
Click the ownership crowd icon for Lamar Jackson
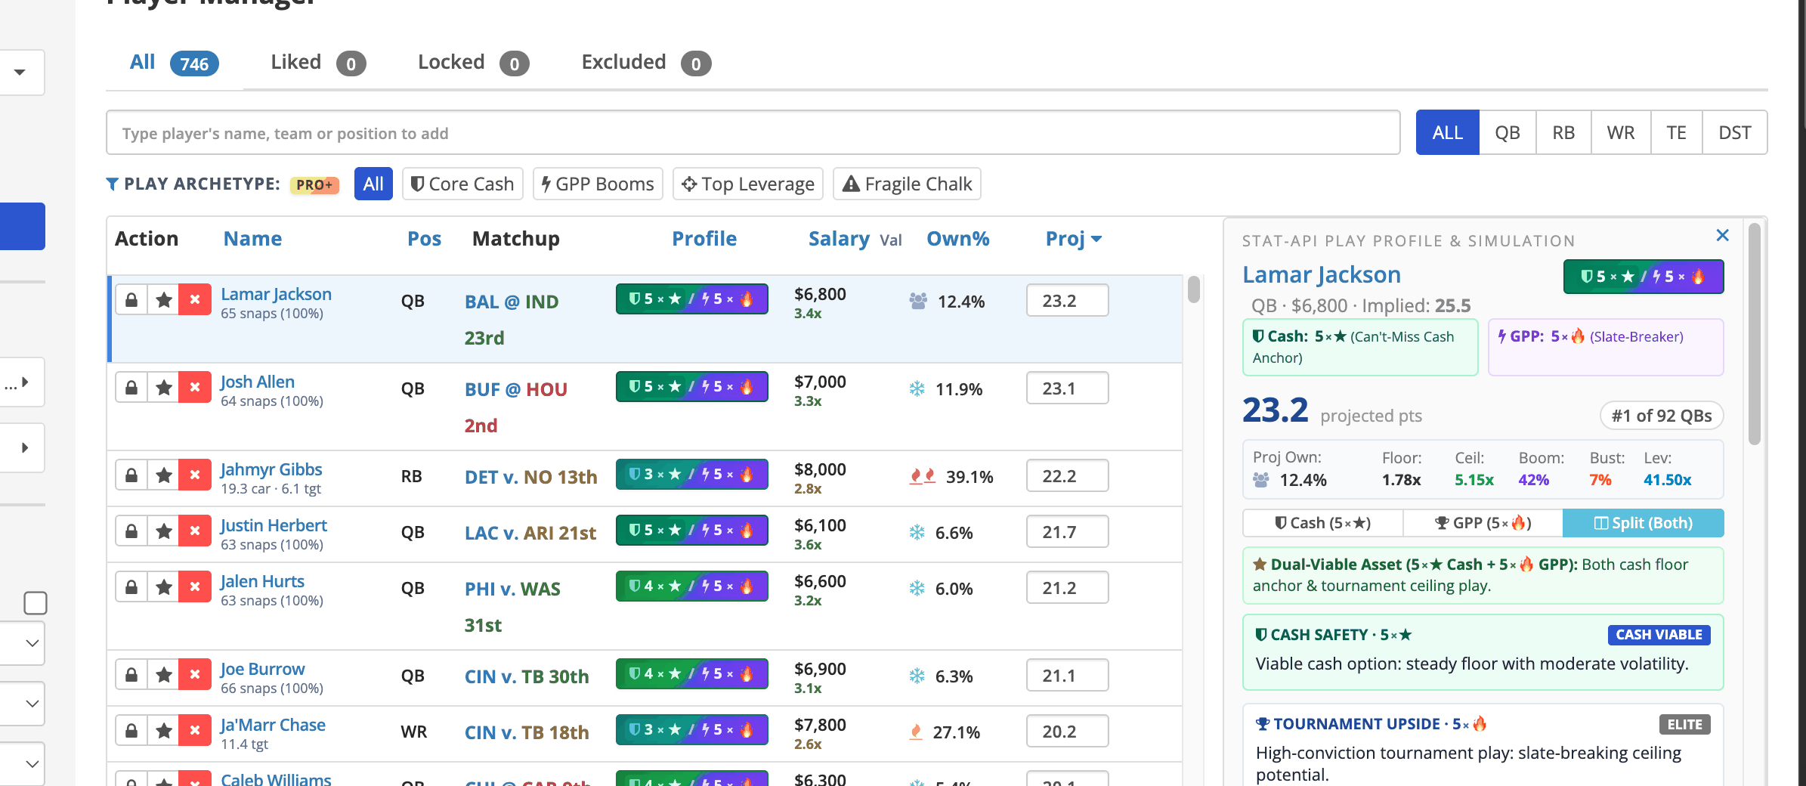(x=918, y=301)
